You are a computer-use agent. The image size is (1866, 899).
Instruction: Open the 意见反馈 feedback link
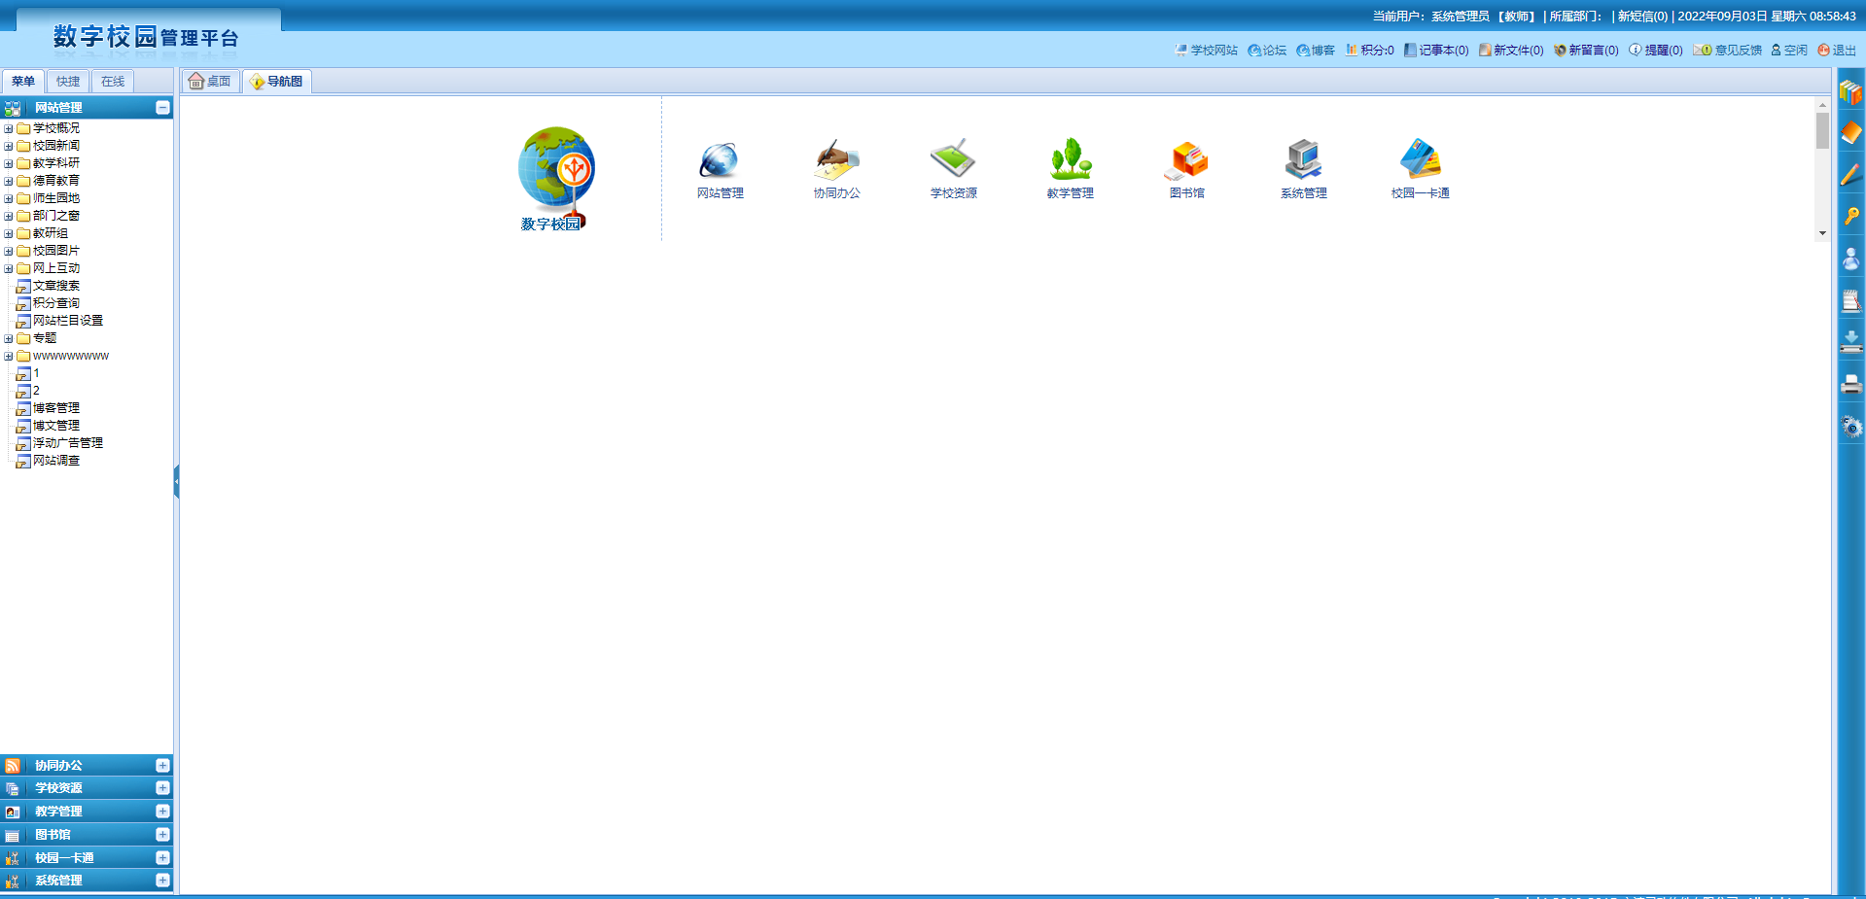[1729, 51]
